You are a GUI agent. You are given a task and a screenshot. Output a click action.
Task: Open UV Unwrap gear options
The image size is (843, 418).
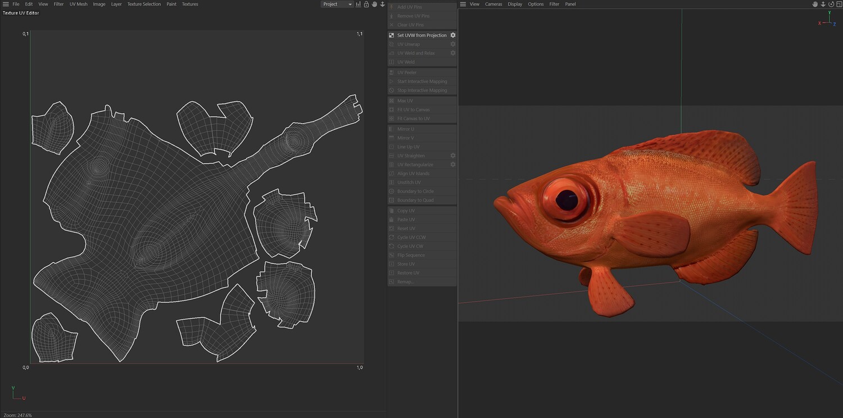(453, 44)
